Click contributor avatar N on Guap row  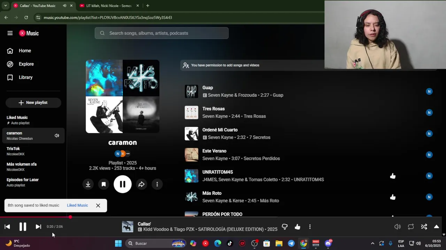pyautogui.click(x=429, y=91)
